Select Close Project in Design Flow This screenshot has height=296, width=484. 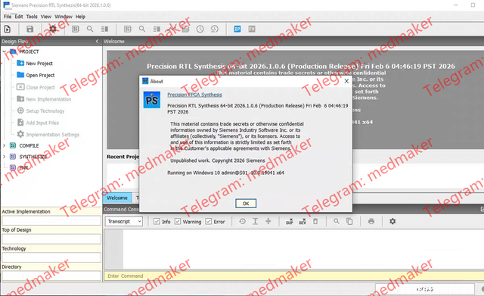coord(40,88)
